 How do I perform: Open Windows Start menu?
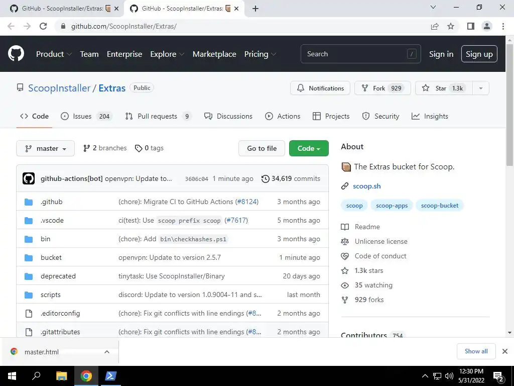12,376
